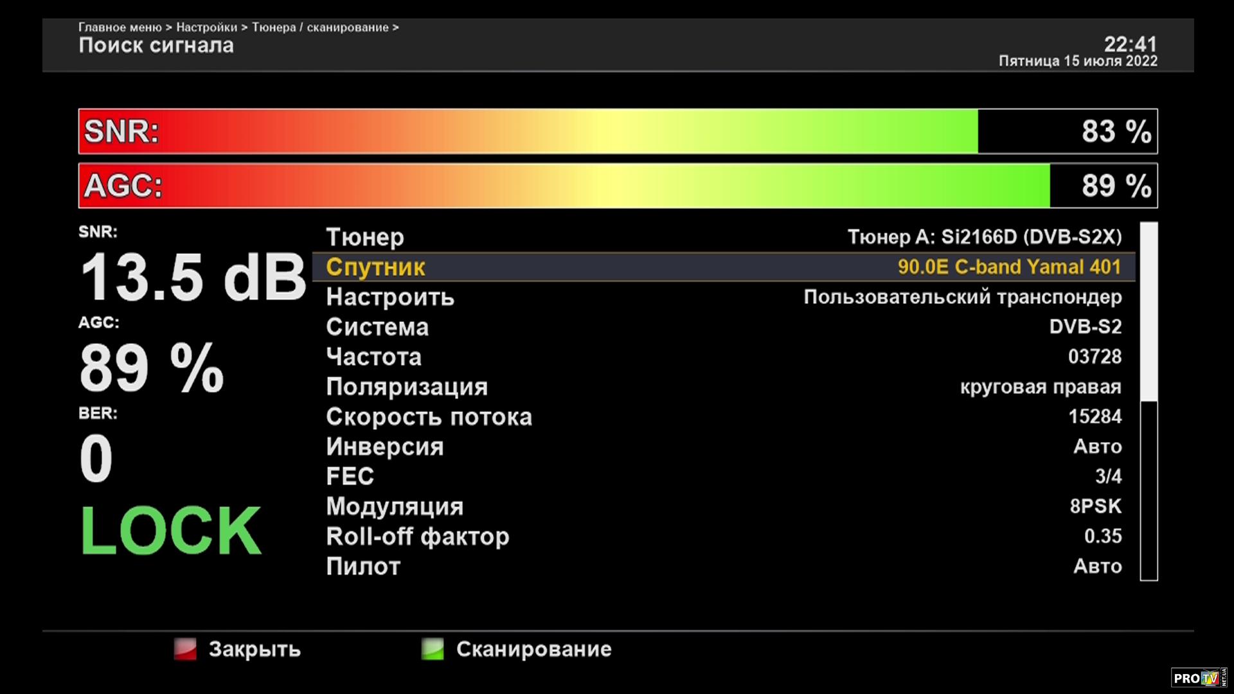
Task: Click the SNR signal bar
Action: [x=617, y=131]
